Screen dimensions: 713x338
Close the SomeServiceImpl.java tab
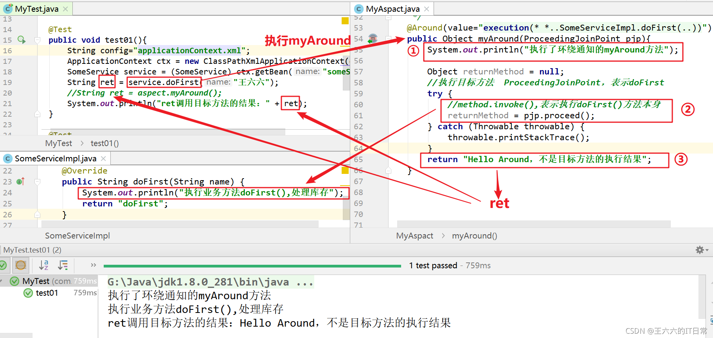(x=103, y=158)
